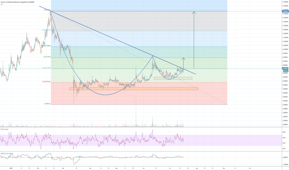Click the 40.00 level on the RSI scale

coord(284,143)
